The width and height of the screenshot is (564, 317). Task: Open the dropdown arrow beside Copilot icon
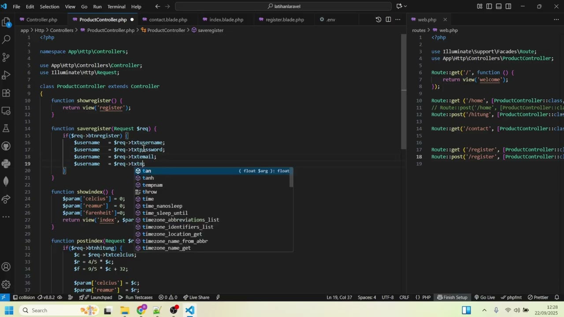coord(405,7)
